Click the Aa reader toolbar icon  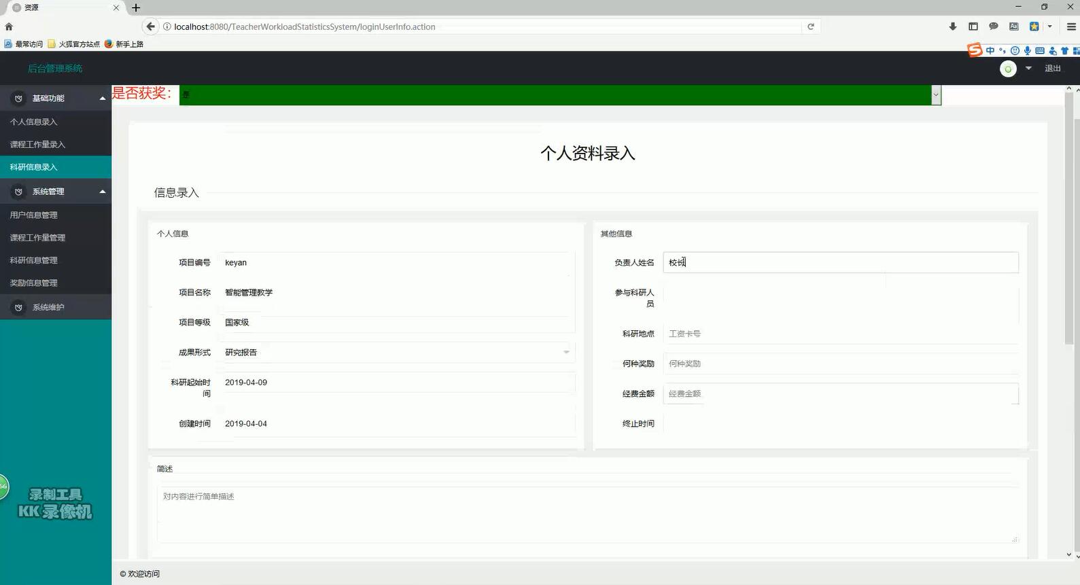point(1014,26)
